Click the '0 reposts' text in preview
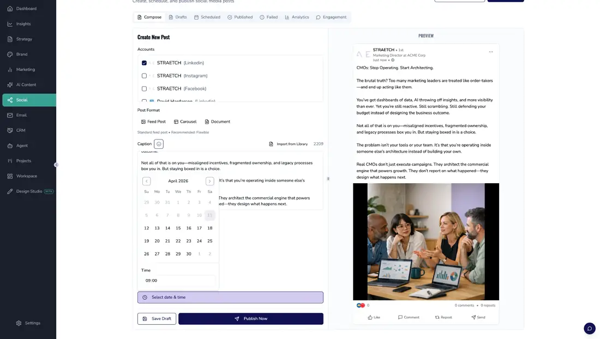The image size is (600, 339). pos(488,305)
